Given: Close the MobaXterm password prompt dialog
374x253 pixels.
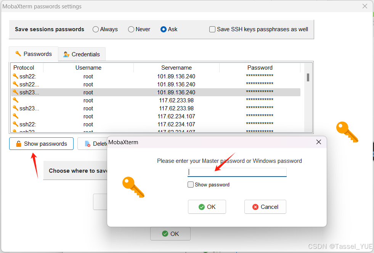Looking at the screenshot, I should (319, 142).
